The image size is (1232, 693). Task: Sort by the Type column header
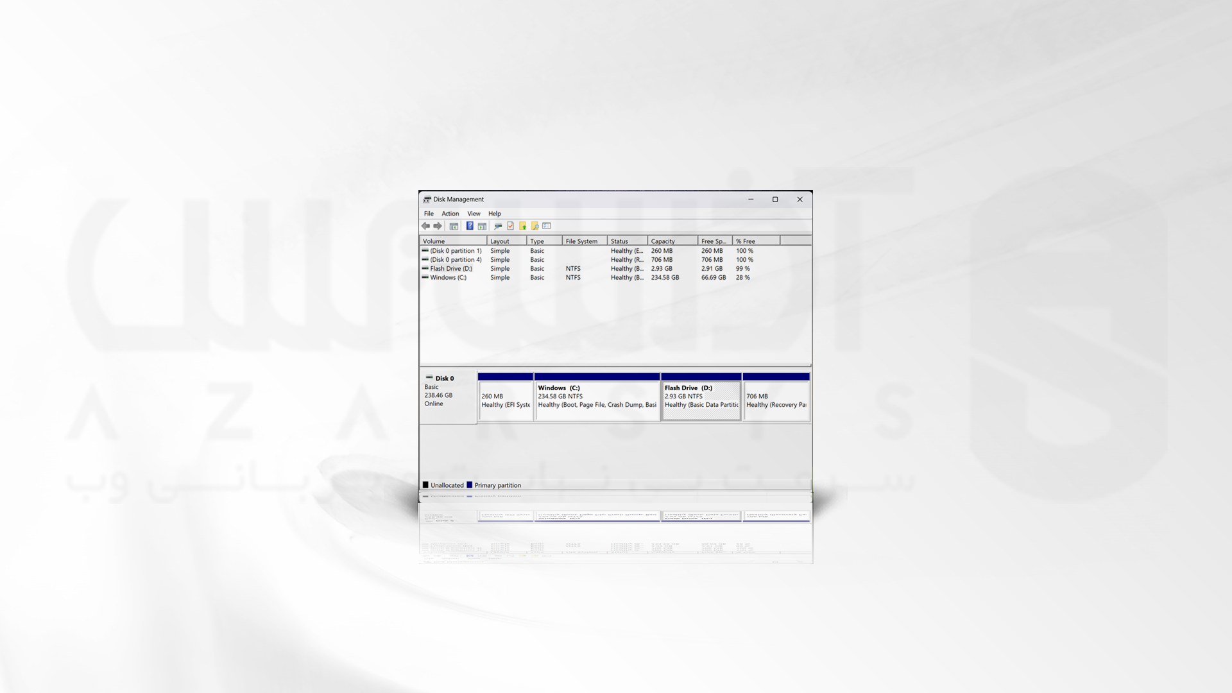coord(545,241)
